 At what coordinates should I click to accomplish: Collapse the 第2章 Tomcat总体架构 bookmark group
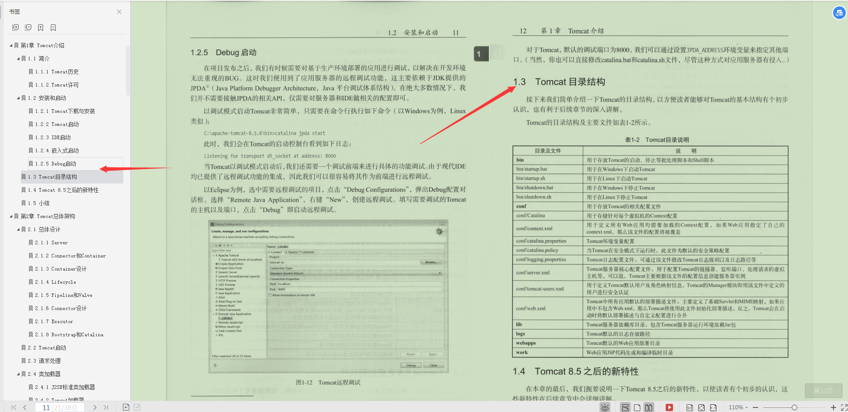pos(11,216)
